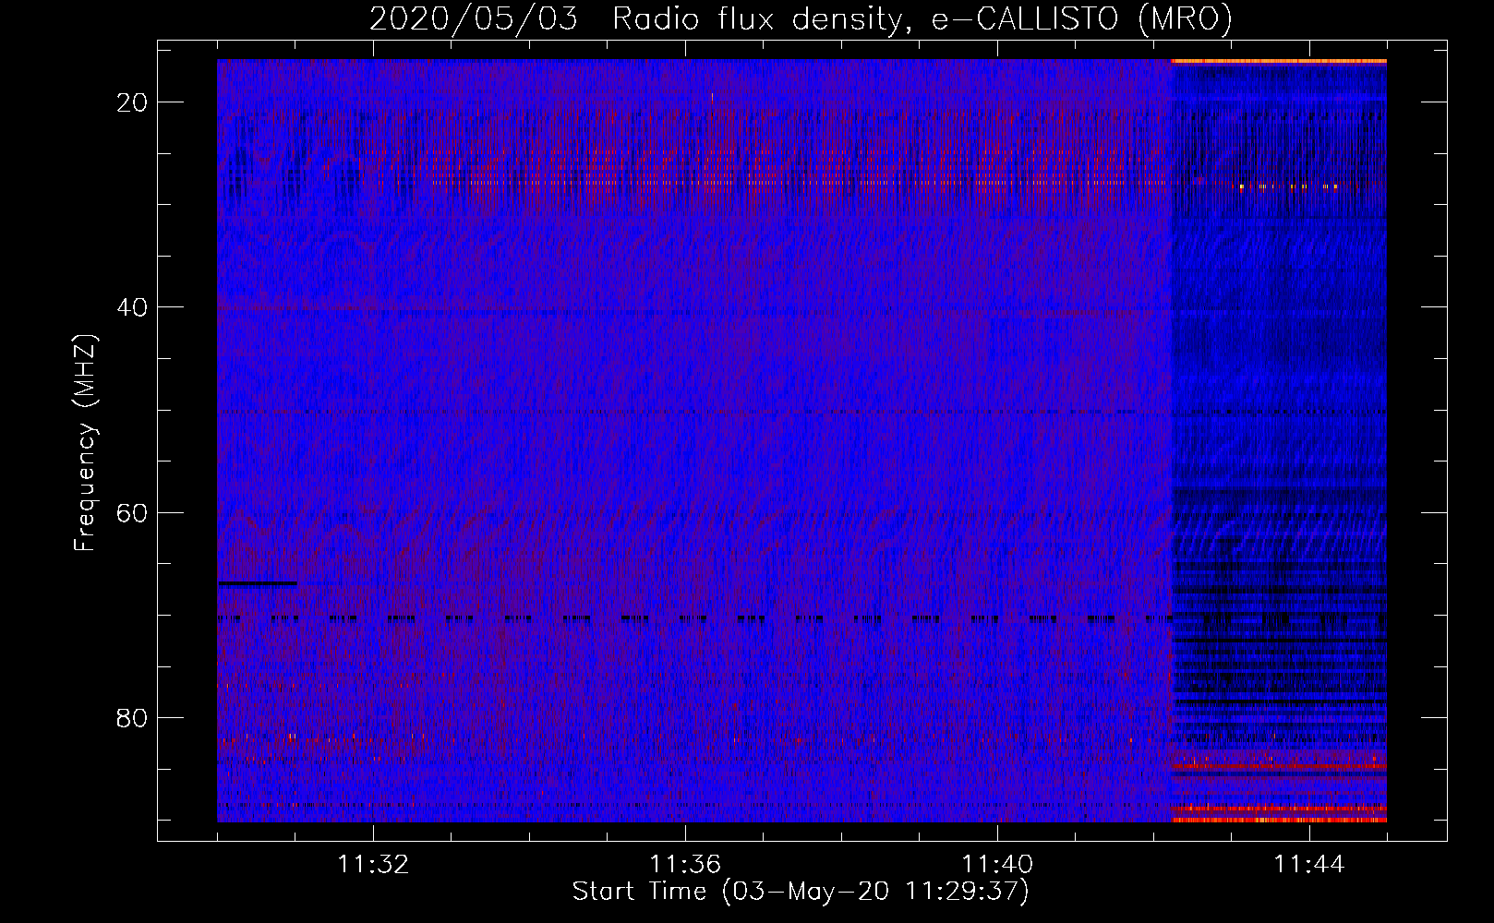Click the "Frequency (MHZ)" axis label
The width and height of the screenshot is (1494, 923).
pos(85,443)
